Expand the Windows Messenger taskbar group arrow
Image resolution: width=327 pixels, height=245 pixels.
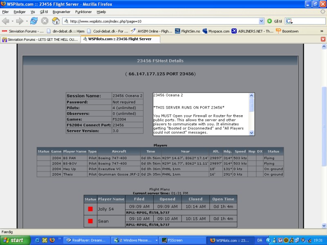coord(157,241)
